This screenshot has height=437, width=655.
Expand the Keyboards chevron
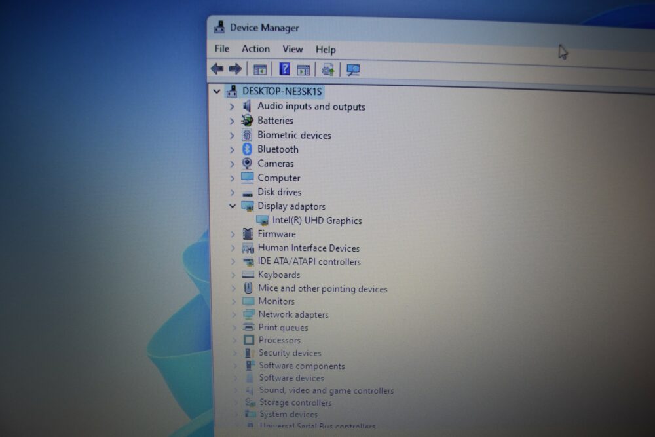(233, 275)
